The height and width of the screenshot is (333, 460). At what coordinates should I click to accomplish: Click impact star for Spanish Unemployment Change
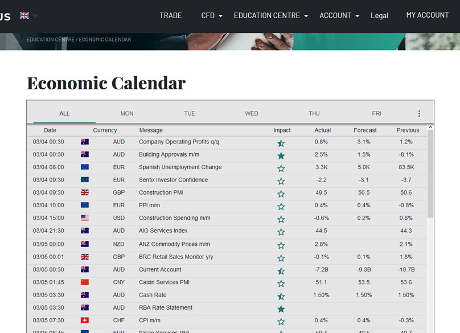point(281,168)
